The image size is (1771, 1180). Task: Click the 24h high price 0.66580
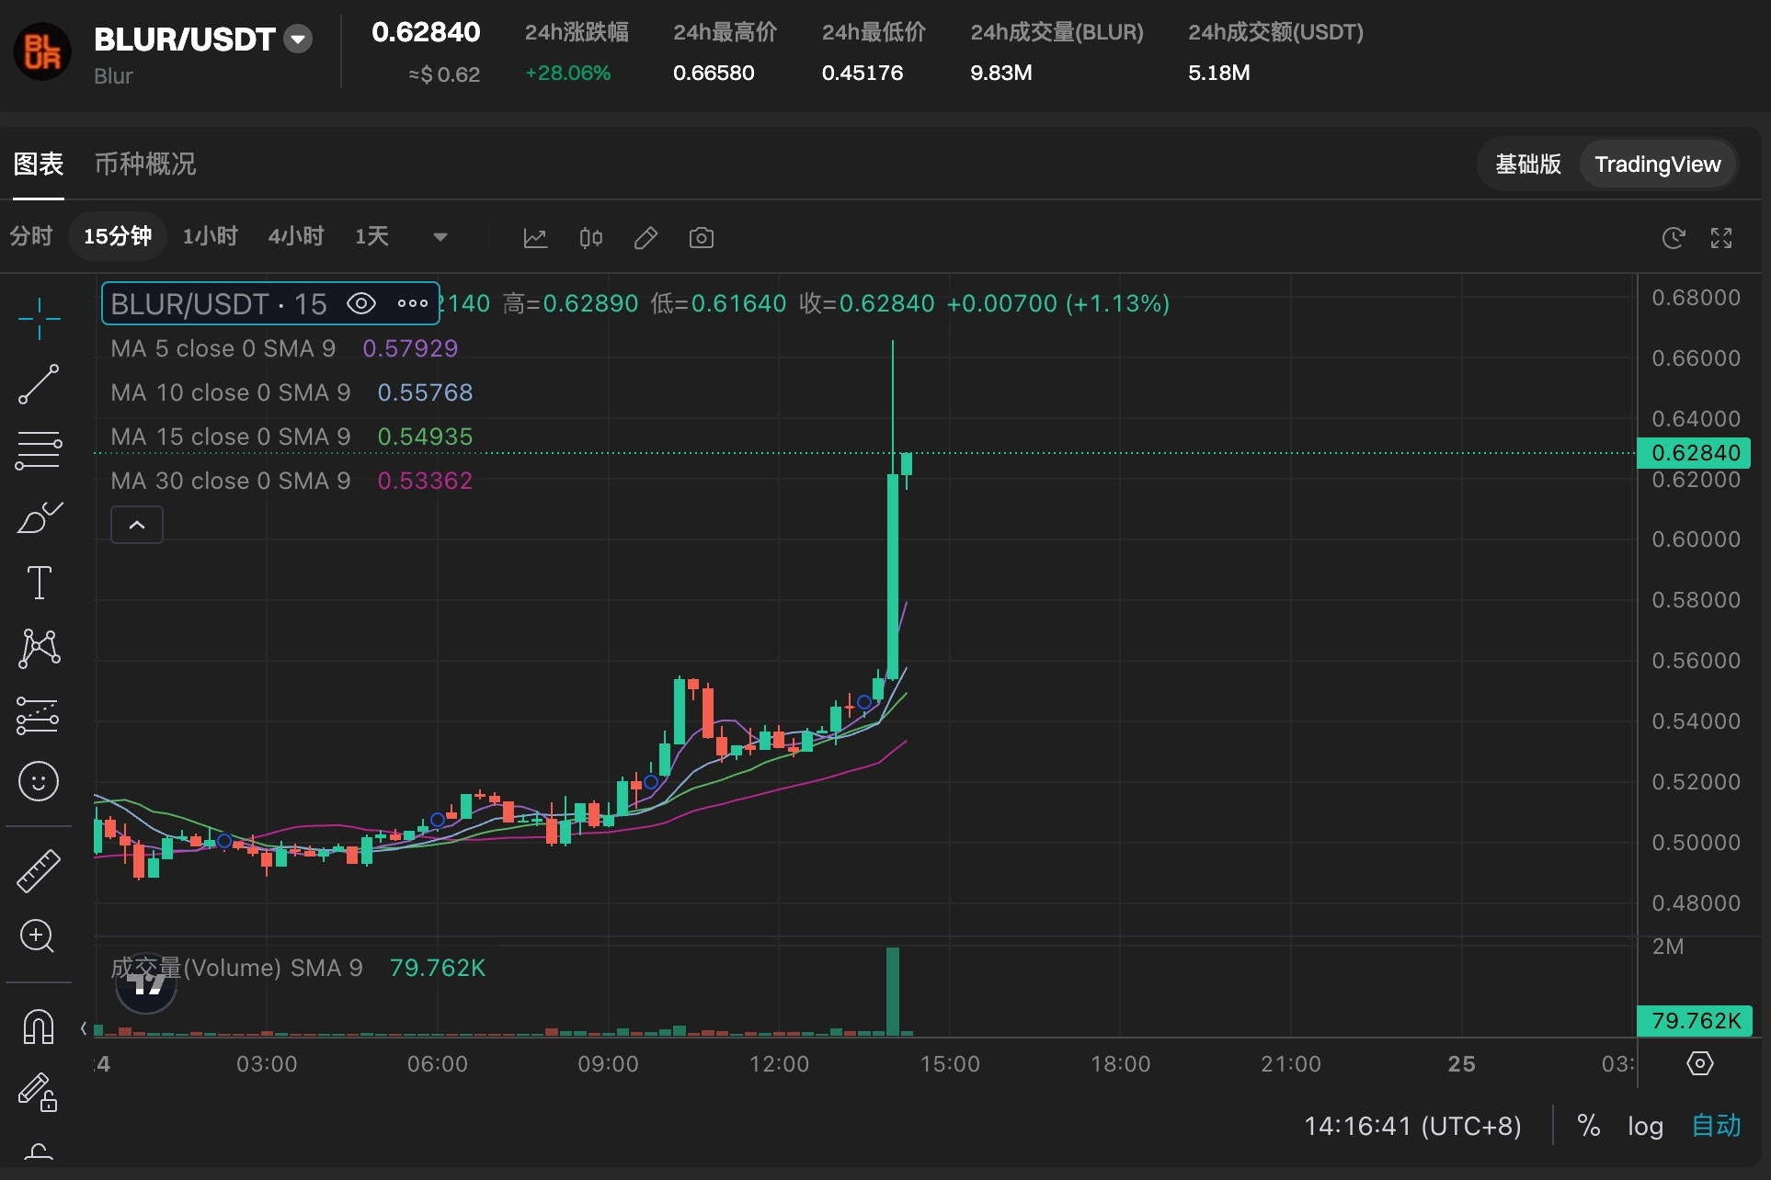point(714,73)
